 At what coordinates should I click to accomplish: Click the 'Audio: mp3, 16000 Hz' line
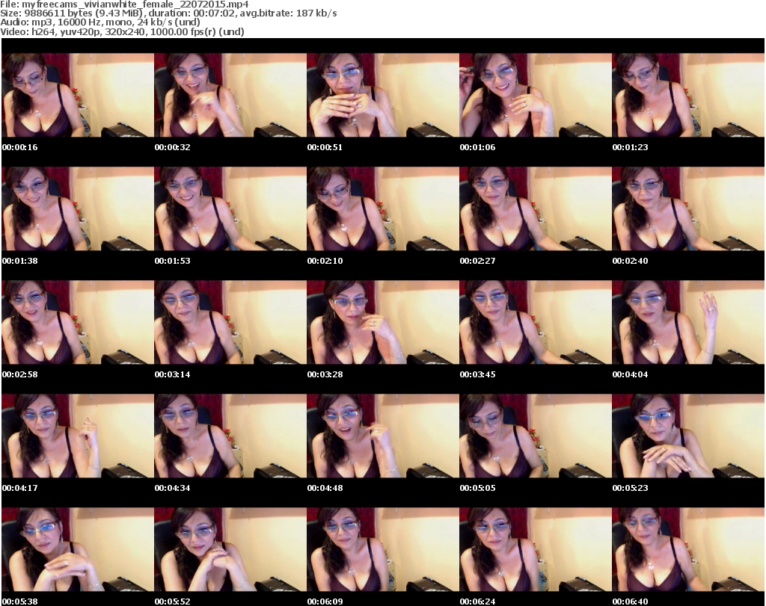click(100, 22)
